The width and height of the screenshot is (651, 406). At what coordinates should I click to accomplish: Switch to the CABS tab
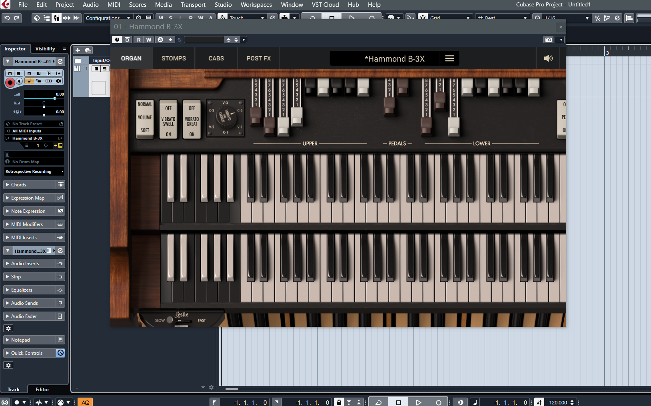click(x=216, y=58)
